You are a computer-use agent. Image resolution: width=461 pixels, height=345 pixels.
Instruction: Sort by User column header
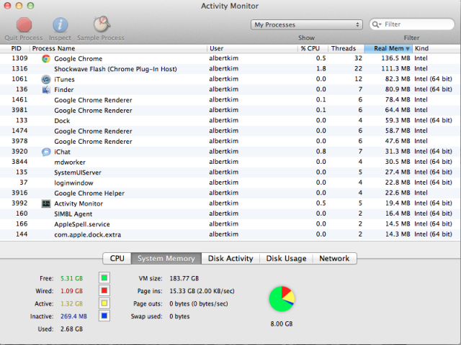coord(253,48)
